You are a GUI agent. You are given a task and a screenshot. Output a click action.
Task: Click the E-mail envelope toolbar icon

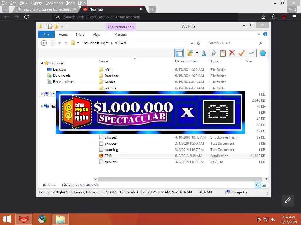tap(251, 53)
